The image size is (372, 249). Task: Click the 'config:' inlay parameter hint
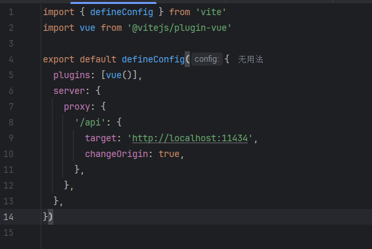(x=207, y=59)
